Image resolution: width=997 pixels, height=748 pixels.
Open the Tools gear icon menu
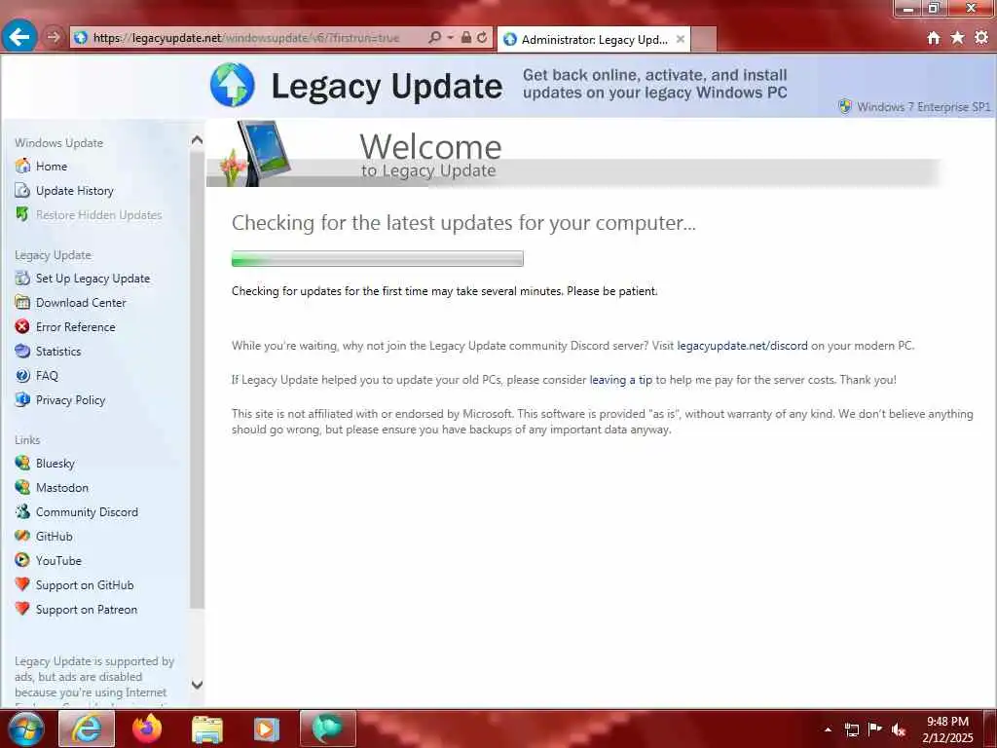tap(981, 38)
